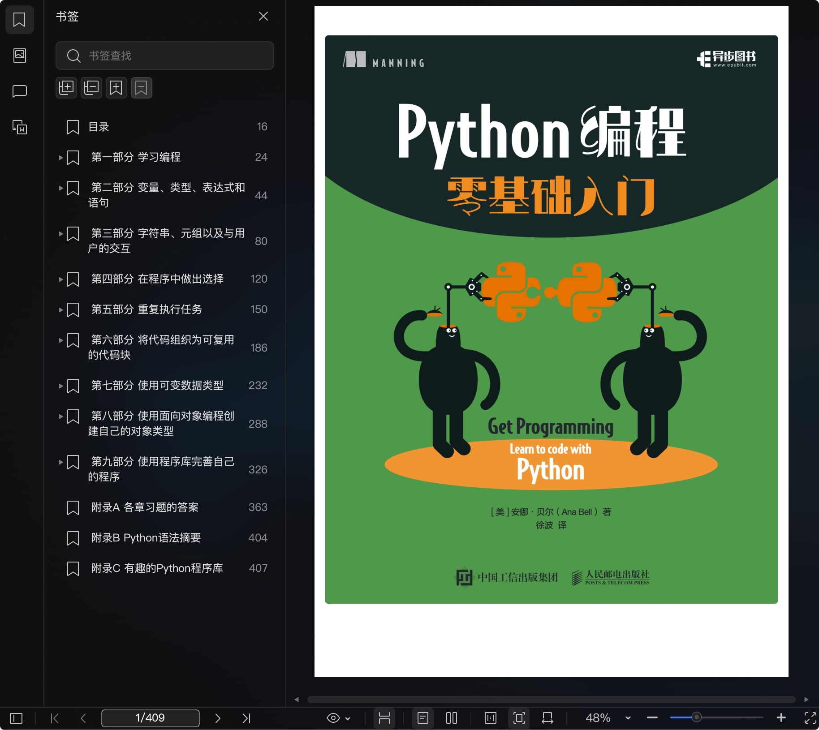Expand 第二部分 变量、类型 bookmark
Viewport: 819px width, 730px height.
click(x=60, y=188)
